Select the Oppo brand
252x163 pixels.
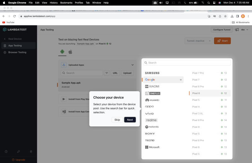coord(149,107)
